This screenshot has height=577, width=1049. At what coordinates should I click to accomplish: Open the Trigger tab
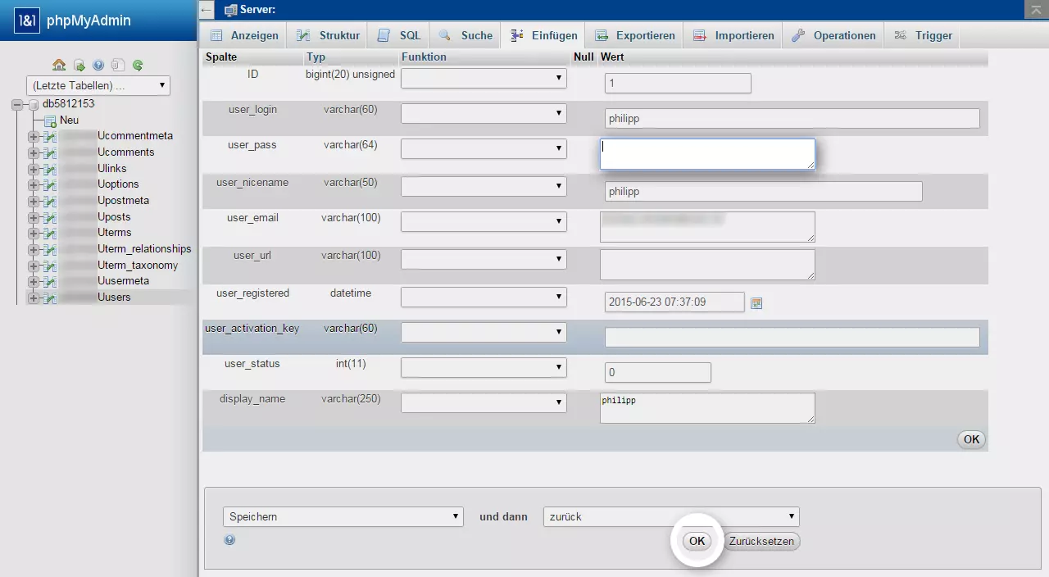coord(924,35)
